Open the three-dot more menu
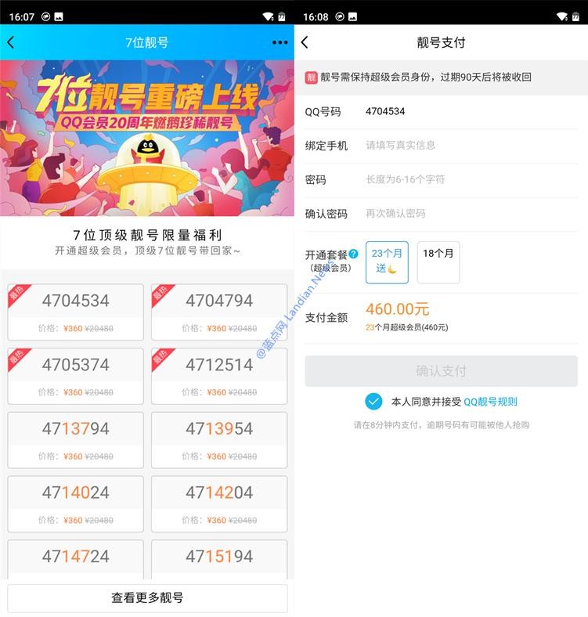The width and height of the screenshot is (588, 617). tap(280, 42)
